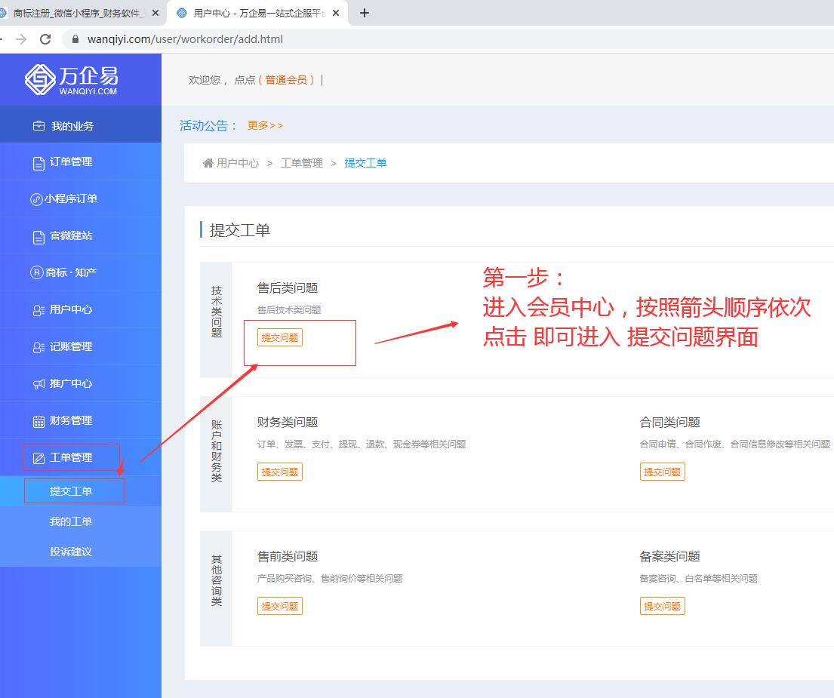Open 订单管理 menu item
This screenshot has width=834, height=698.
click(x=81, y=161)
